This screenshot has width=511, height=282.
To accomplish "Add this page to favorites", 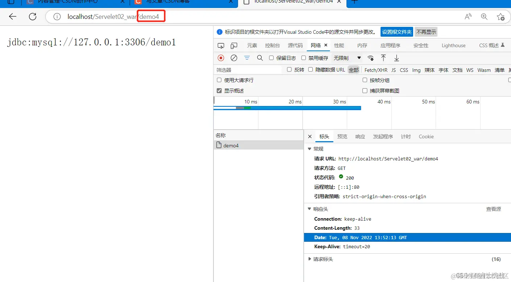I will 500,16.
